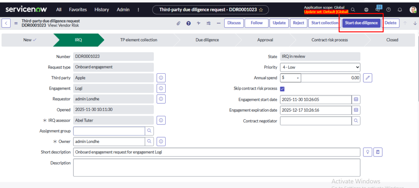
Task: Open the History menu
Action: pyautogui.click(x=101, y=9)
